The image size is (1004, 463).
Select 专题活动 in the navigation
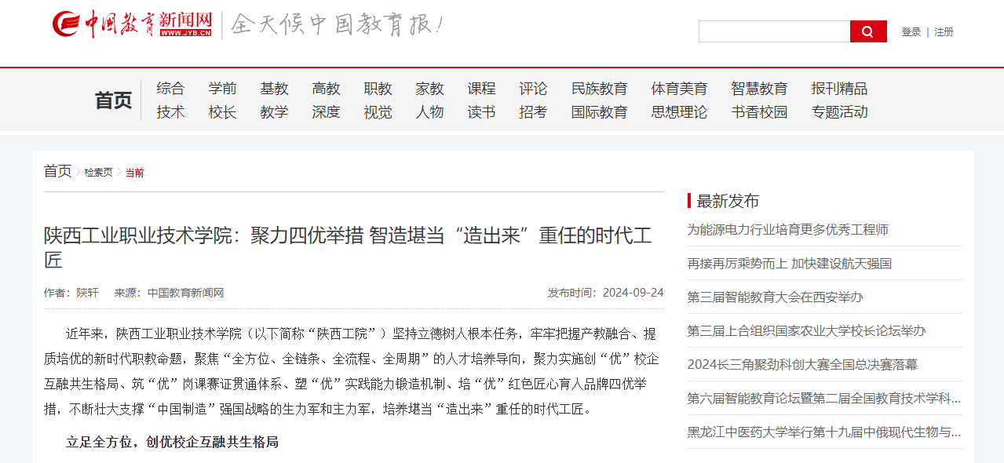click(x=839, y=112)
